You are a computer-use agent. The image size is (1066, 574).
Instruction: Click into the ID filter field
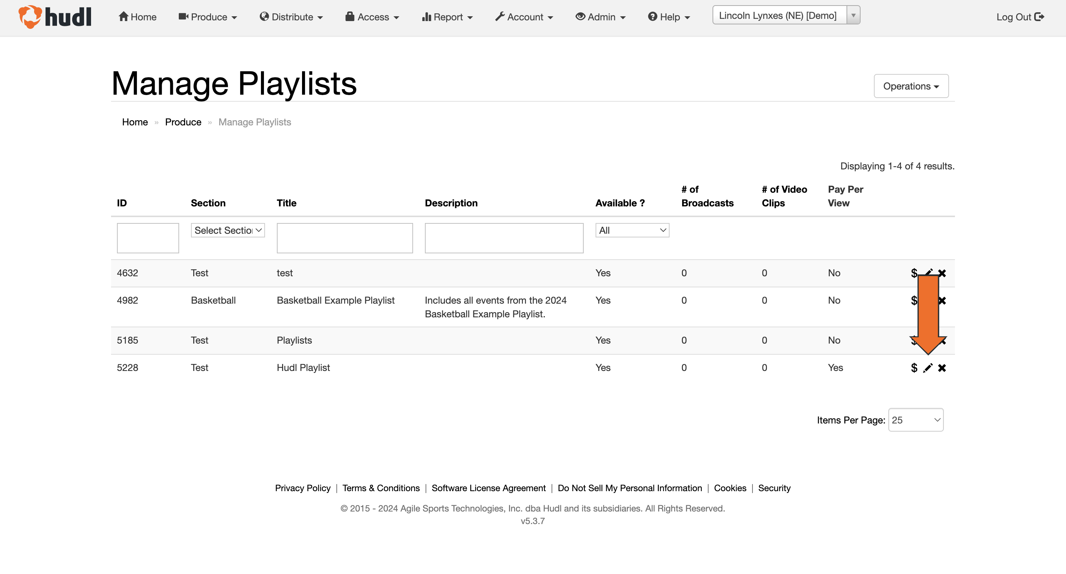pos(148,238)
